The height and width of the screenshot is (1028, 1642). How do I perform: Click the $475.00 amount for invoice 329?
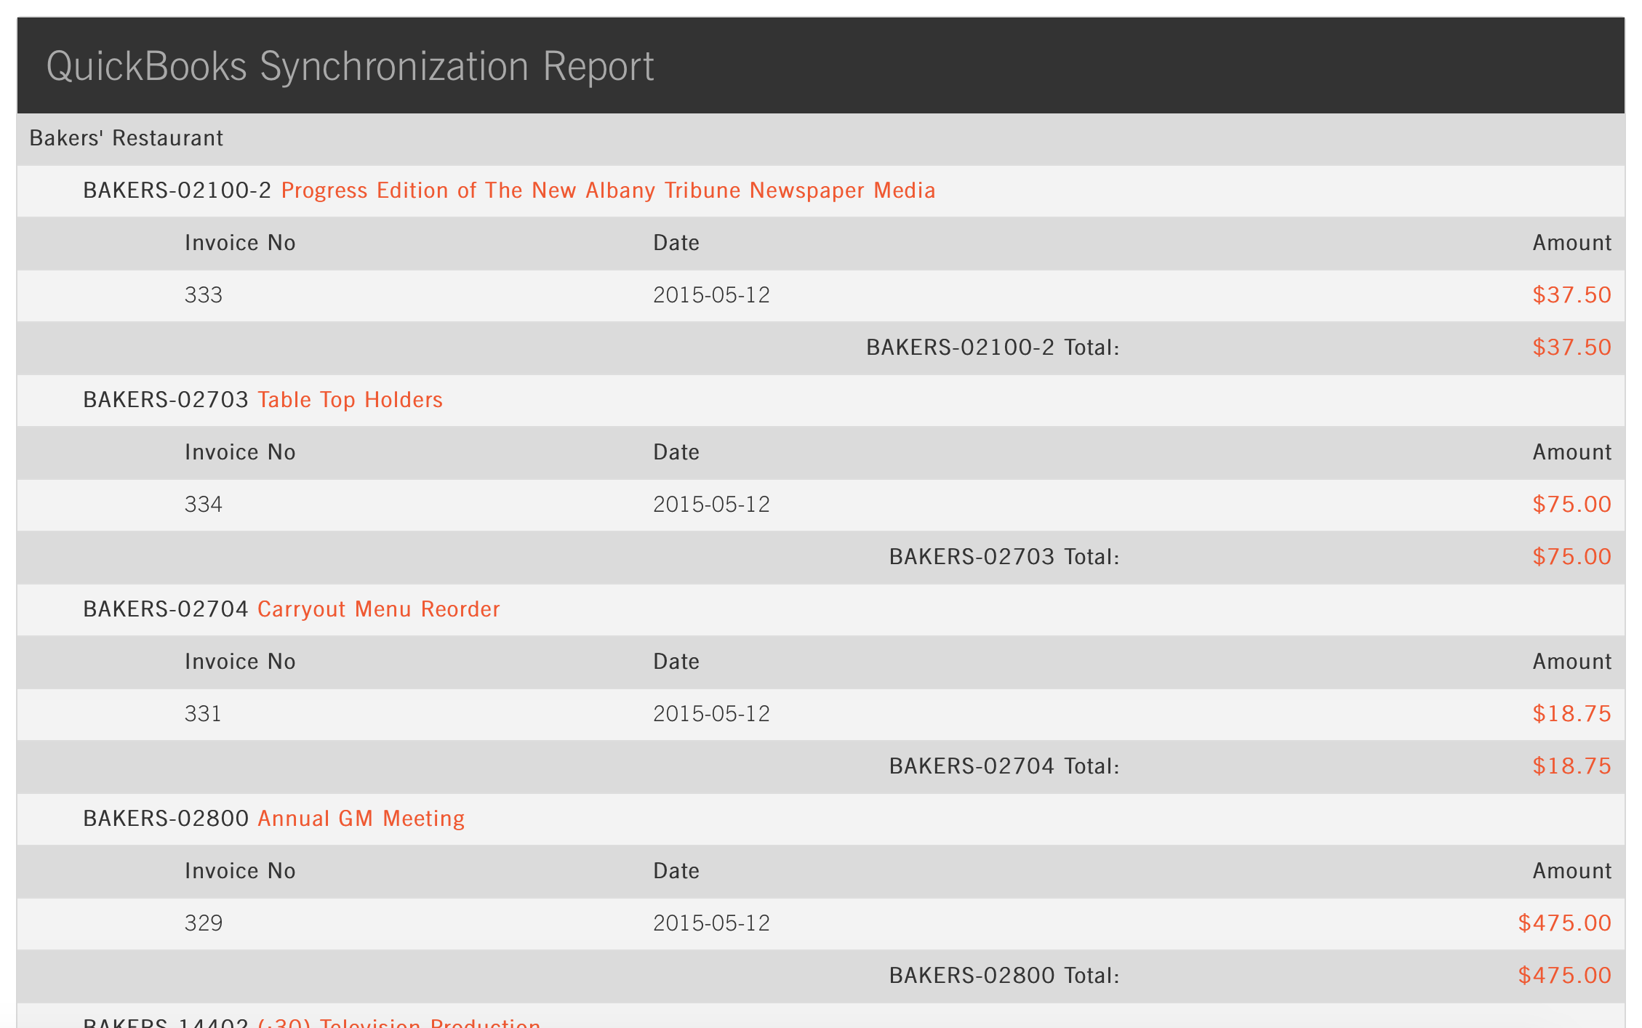(1564, 923)
